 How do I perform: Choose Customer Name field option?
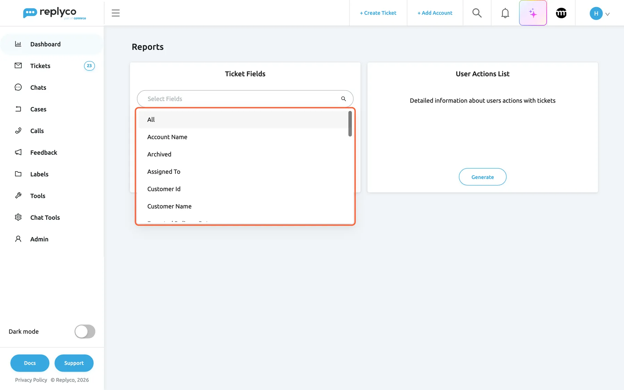click(x=243, y=206)
